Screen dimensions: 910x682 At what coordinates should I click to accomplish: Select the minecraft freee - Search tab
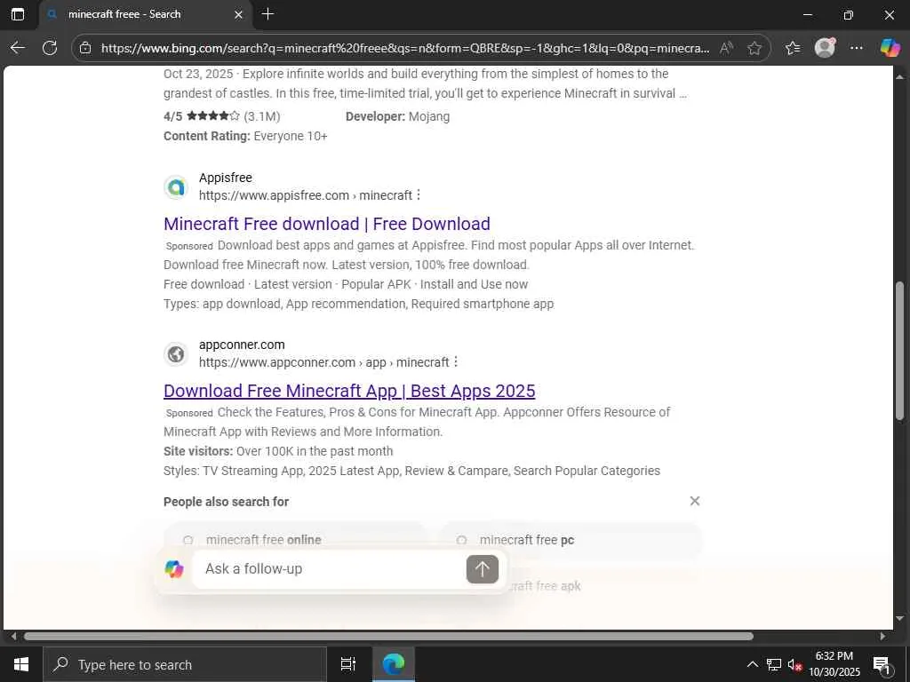(146, 14)
